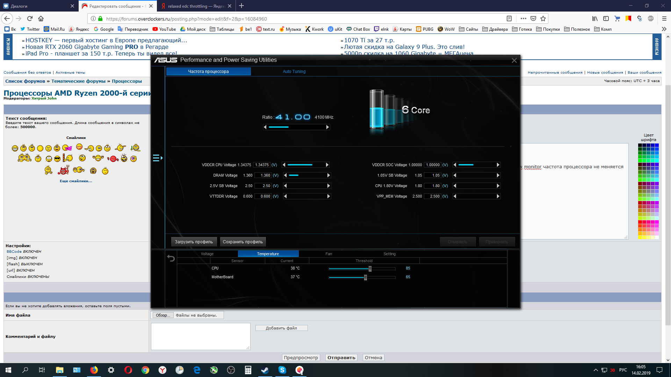The width and height of the screenshot is (671, 377).
Task: Adjust the CPU temperature threshold slider
Action: click(x=370, y=268)
